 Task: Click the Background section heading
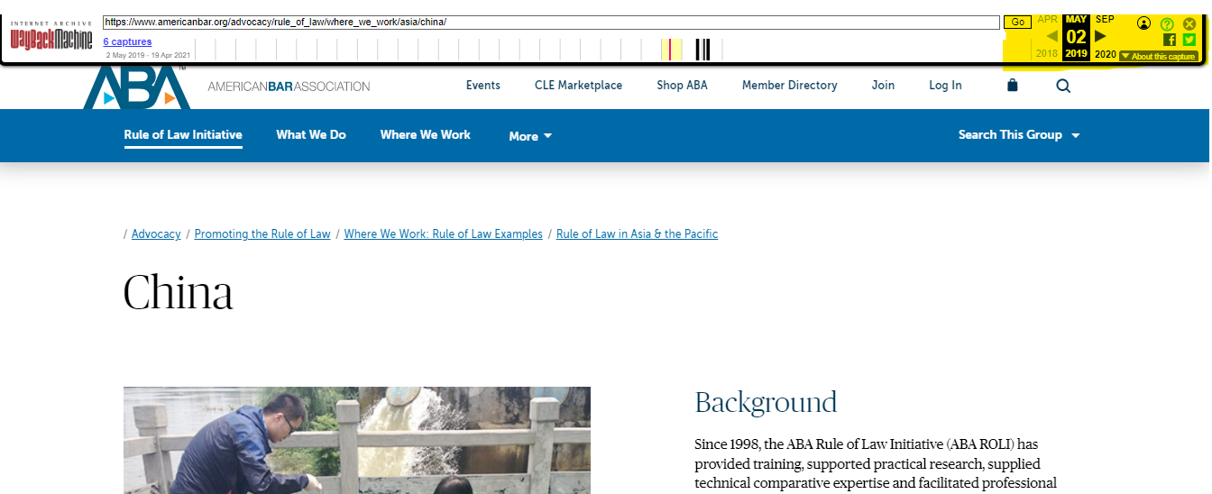click(766, 402)
